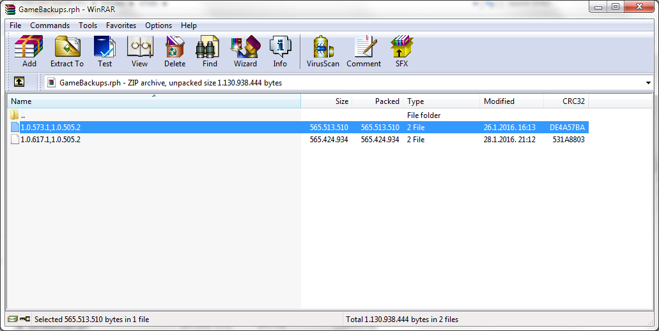This screenshot has height=331, width=659.
Task: Sort by Size column header
Action: [x=327, y=101]
